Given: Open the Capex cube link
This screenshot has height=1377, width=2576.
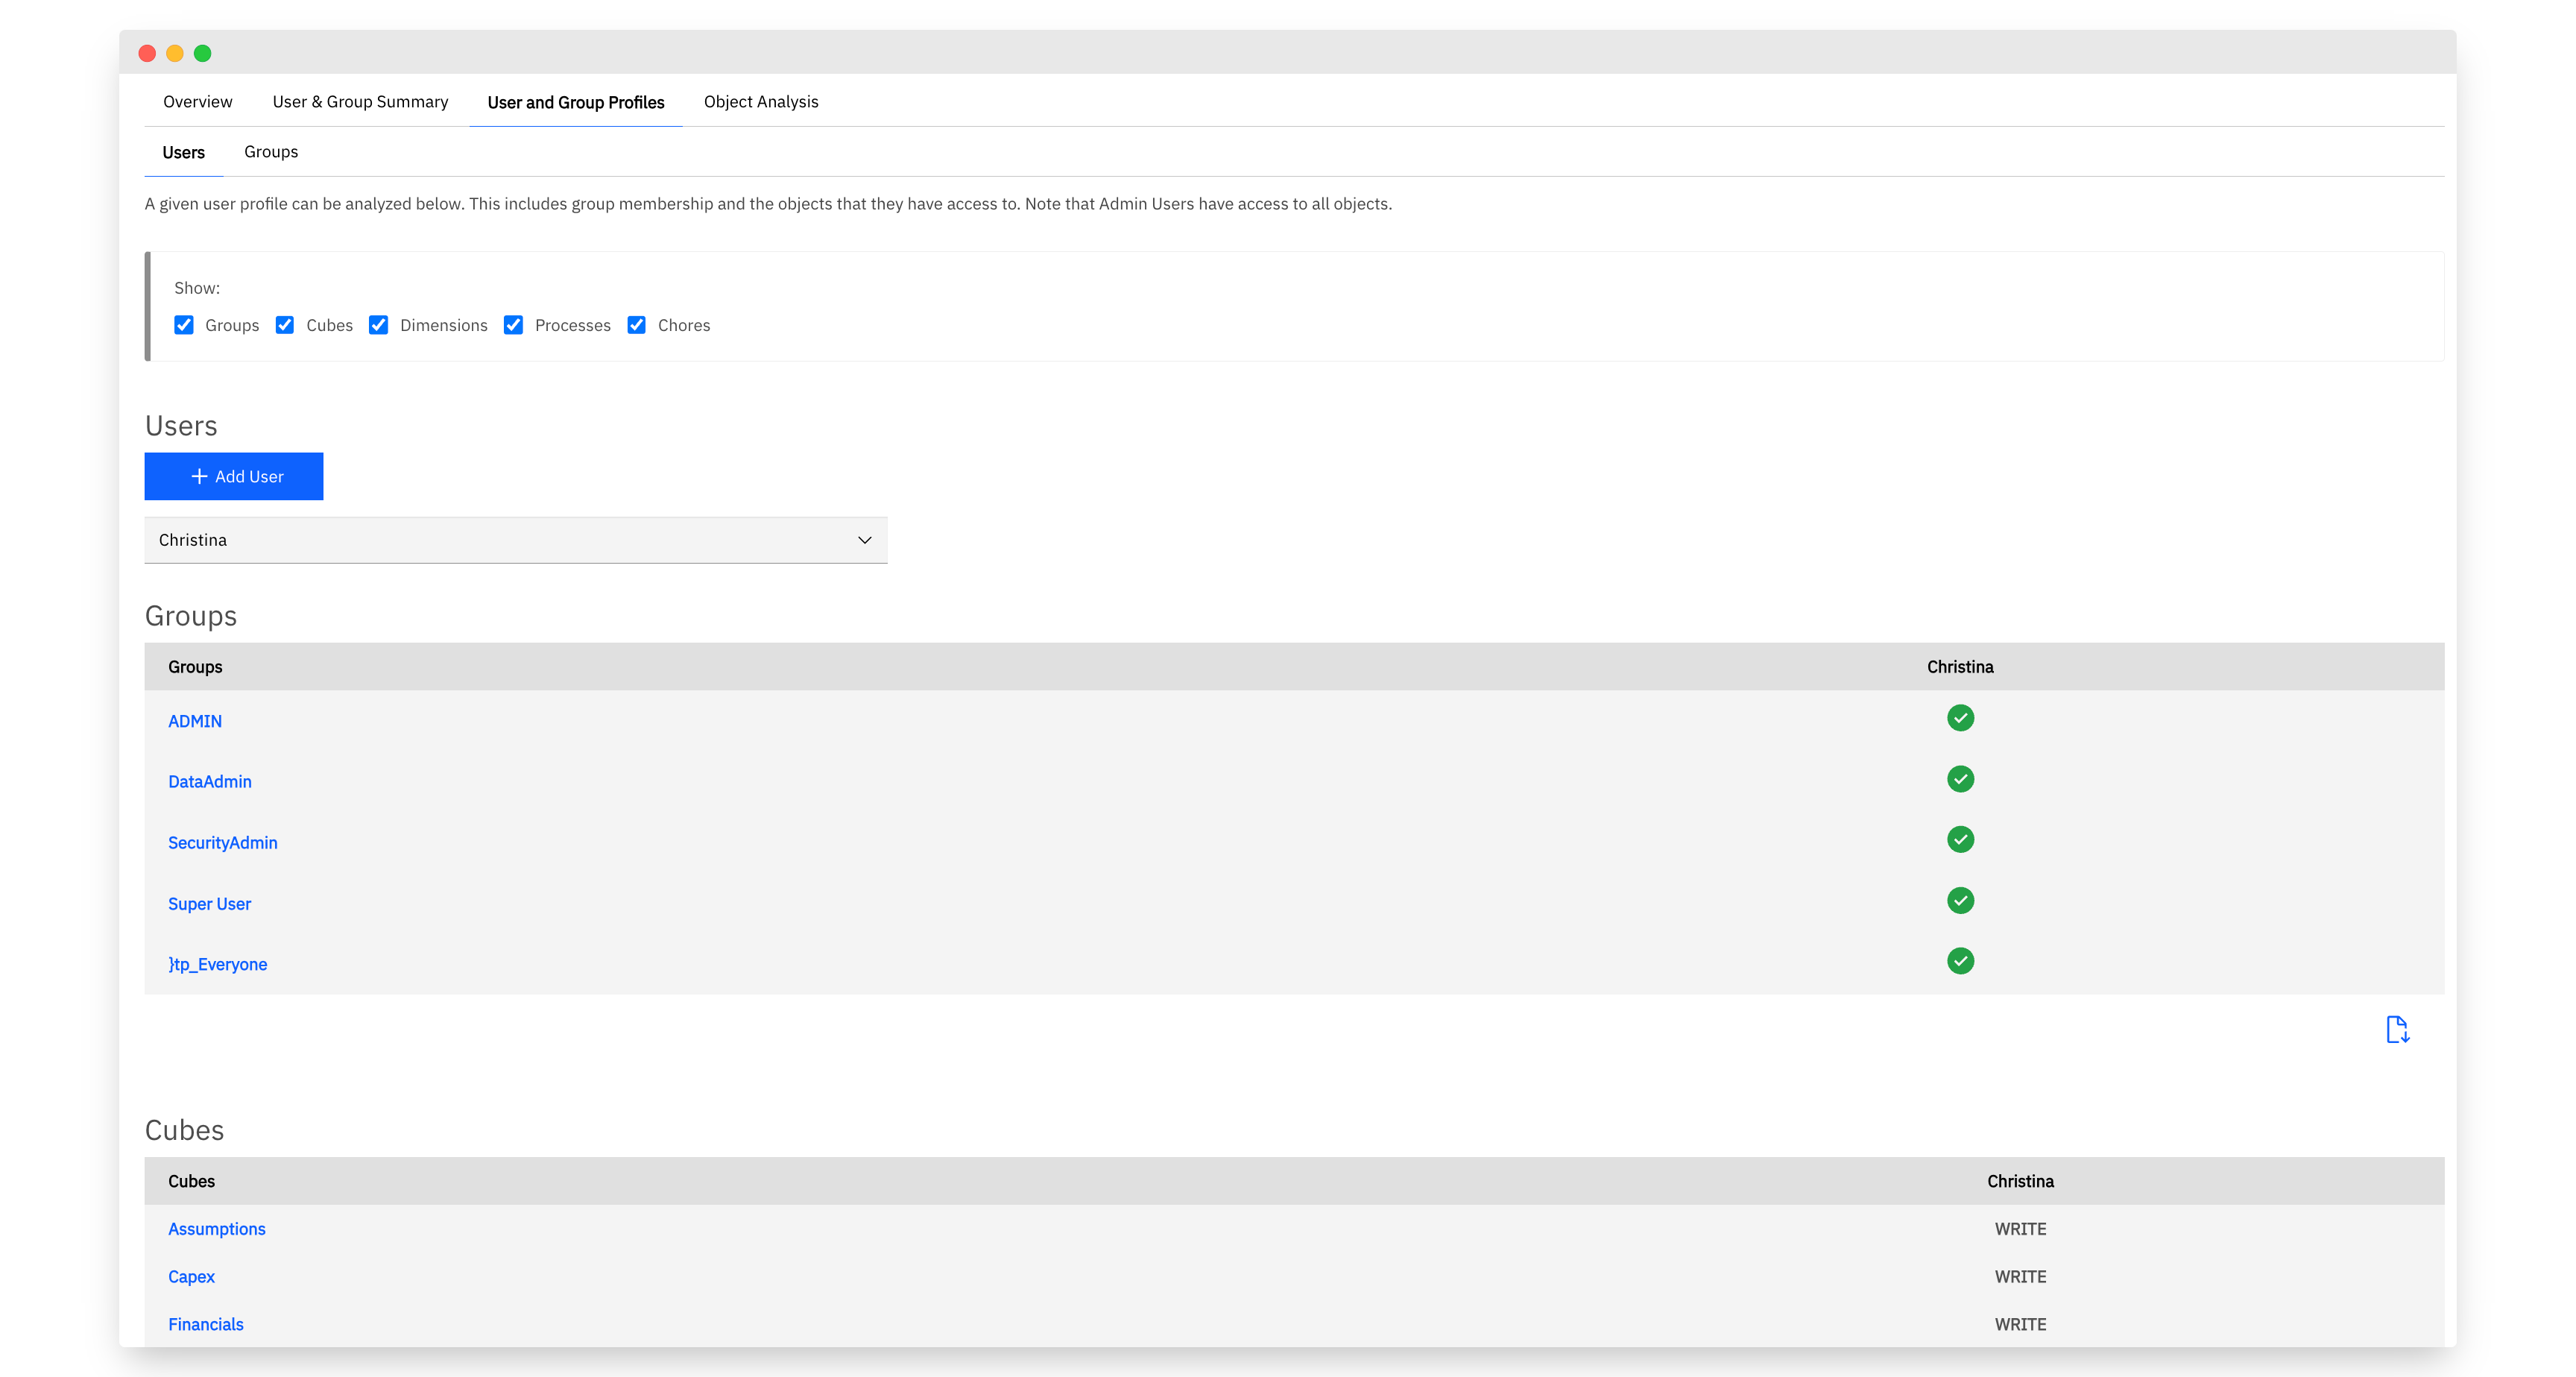Looking at the screenshot, I should pos(191,1277).
